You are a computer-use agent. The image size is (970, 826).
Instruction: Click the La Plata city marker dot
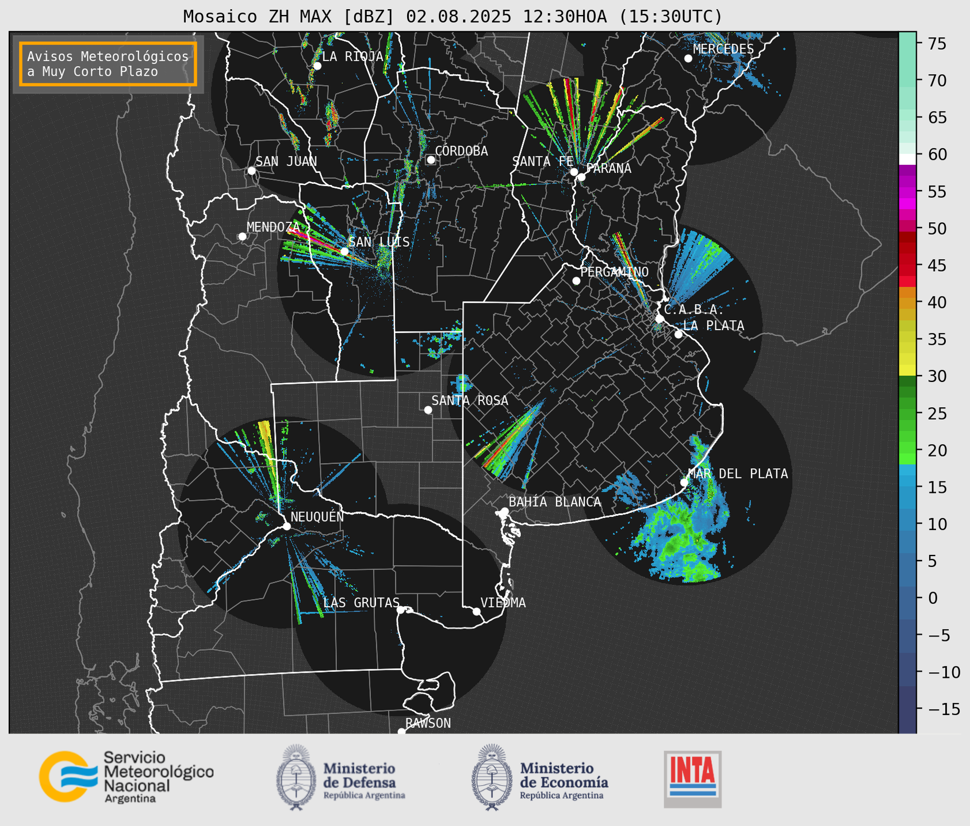click(x=678, y=334)
